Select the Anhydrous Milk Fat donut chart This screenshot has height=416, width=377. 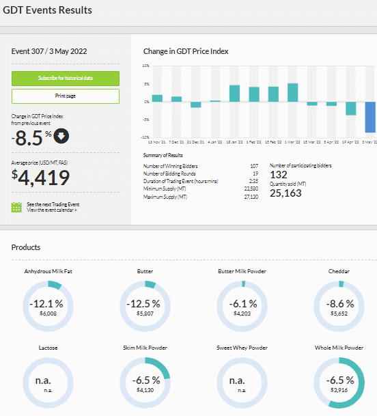[x=48, y=306]
